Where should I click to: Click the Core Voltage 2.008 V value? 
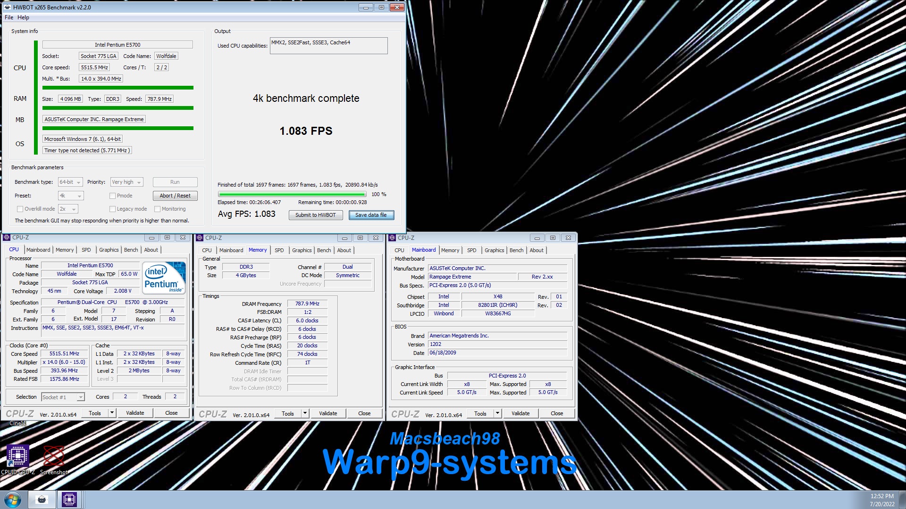[123, 291]
